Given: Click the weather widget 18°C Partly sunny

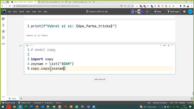Looking at the screenshot, I should click(x=148, y=107).
